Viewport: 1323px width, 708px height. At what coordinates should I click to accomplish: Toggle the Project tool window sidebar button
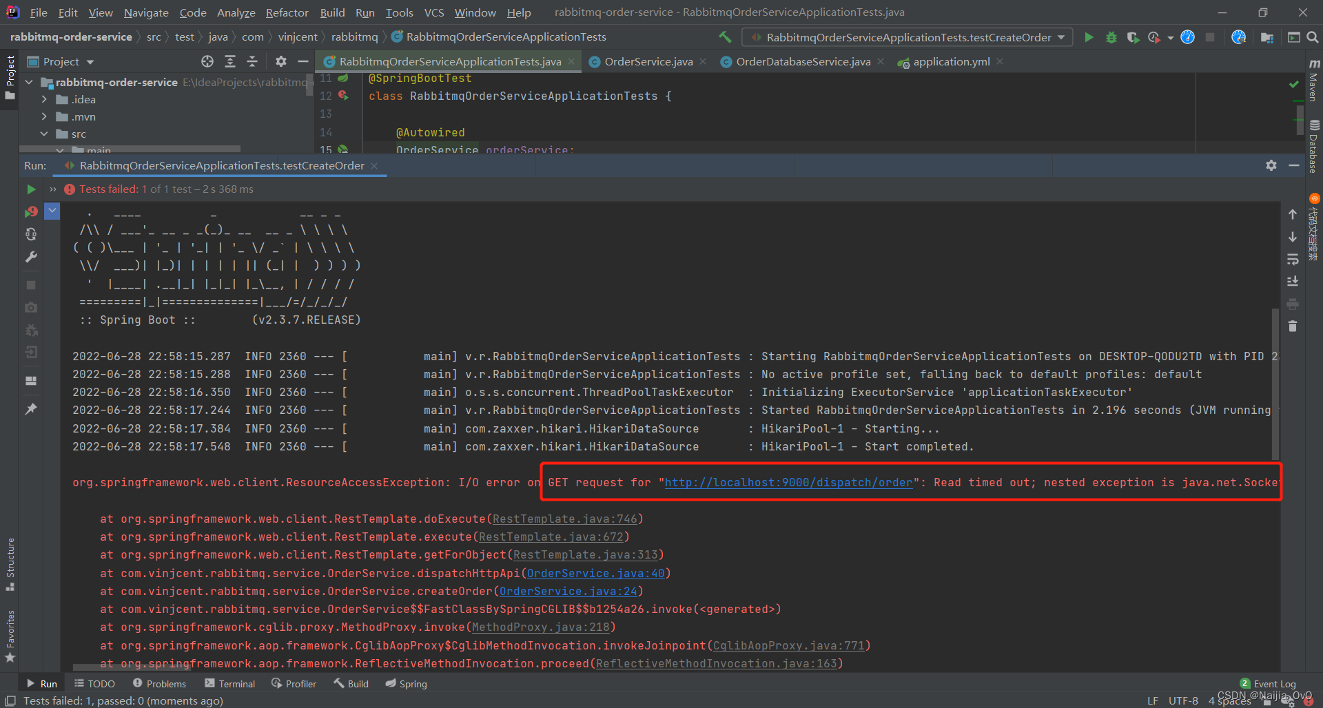click(10, 76)
